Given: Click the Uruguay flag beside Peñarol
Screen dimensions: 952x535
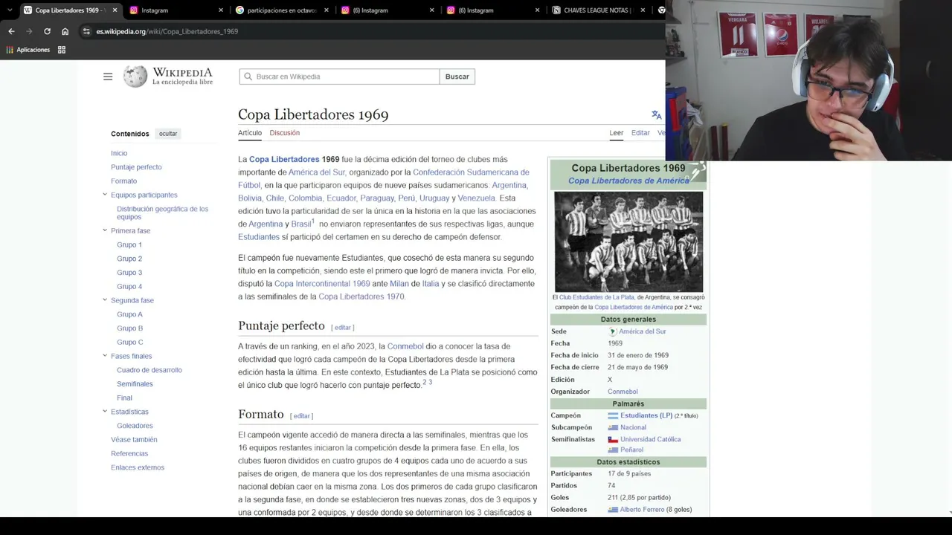Looking at the screenshot, I should coord(613,450).
